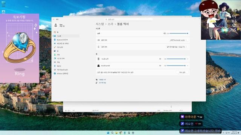Screen dimensions: 241x135
Task: Open File Explorer from the taskbar
Action: click(x=116, y=133)
